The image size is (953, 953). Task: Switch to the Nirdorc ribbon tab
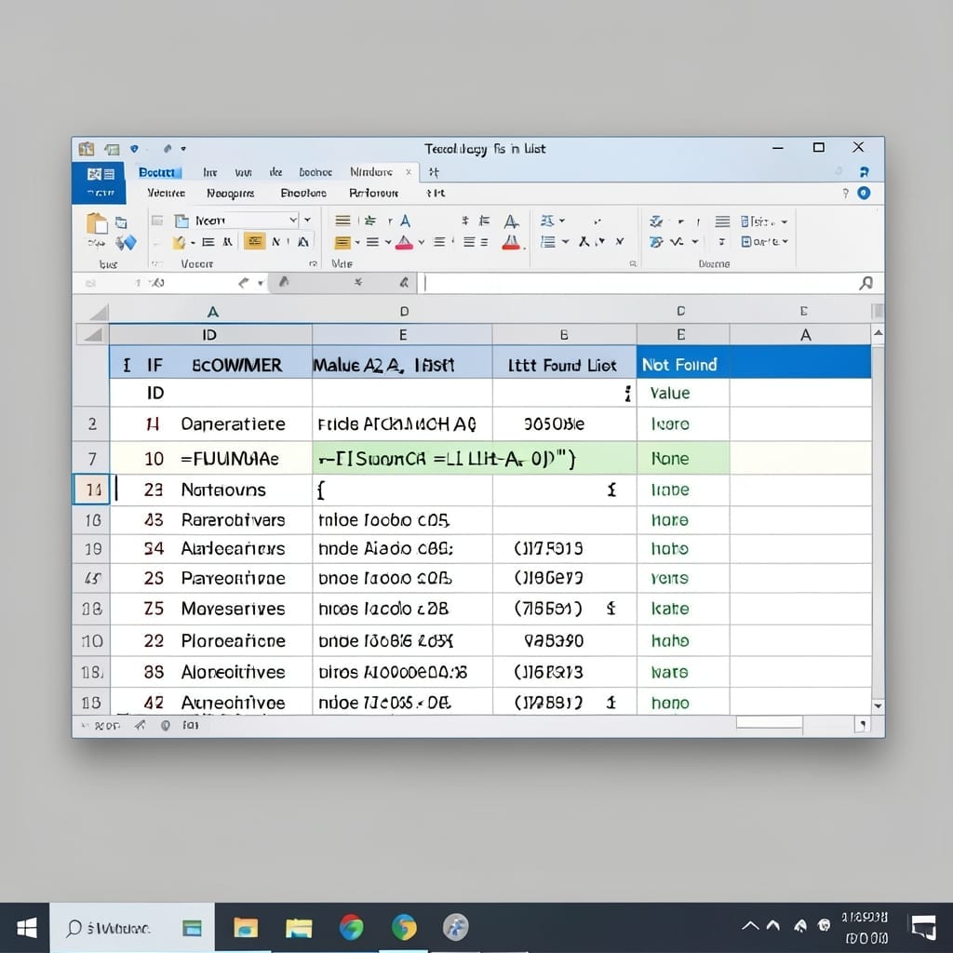pyautogui.click(x=370, y=172)
